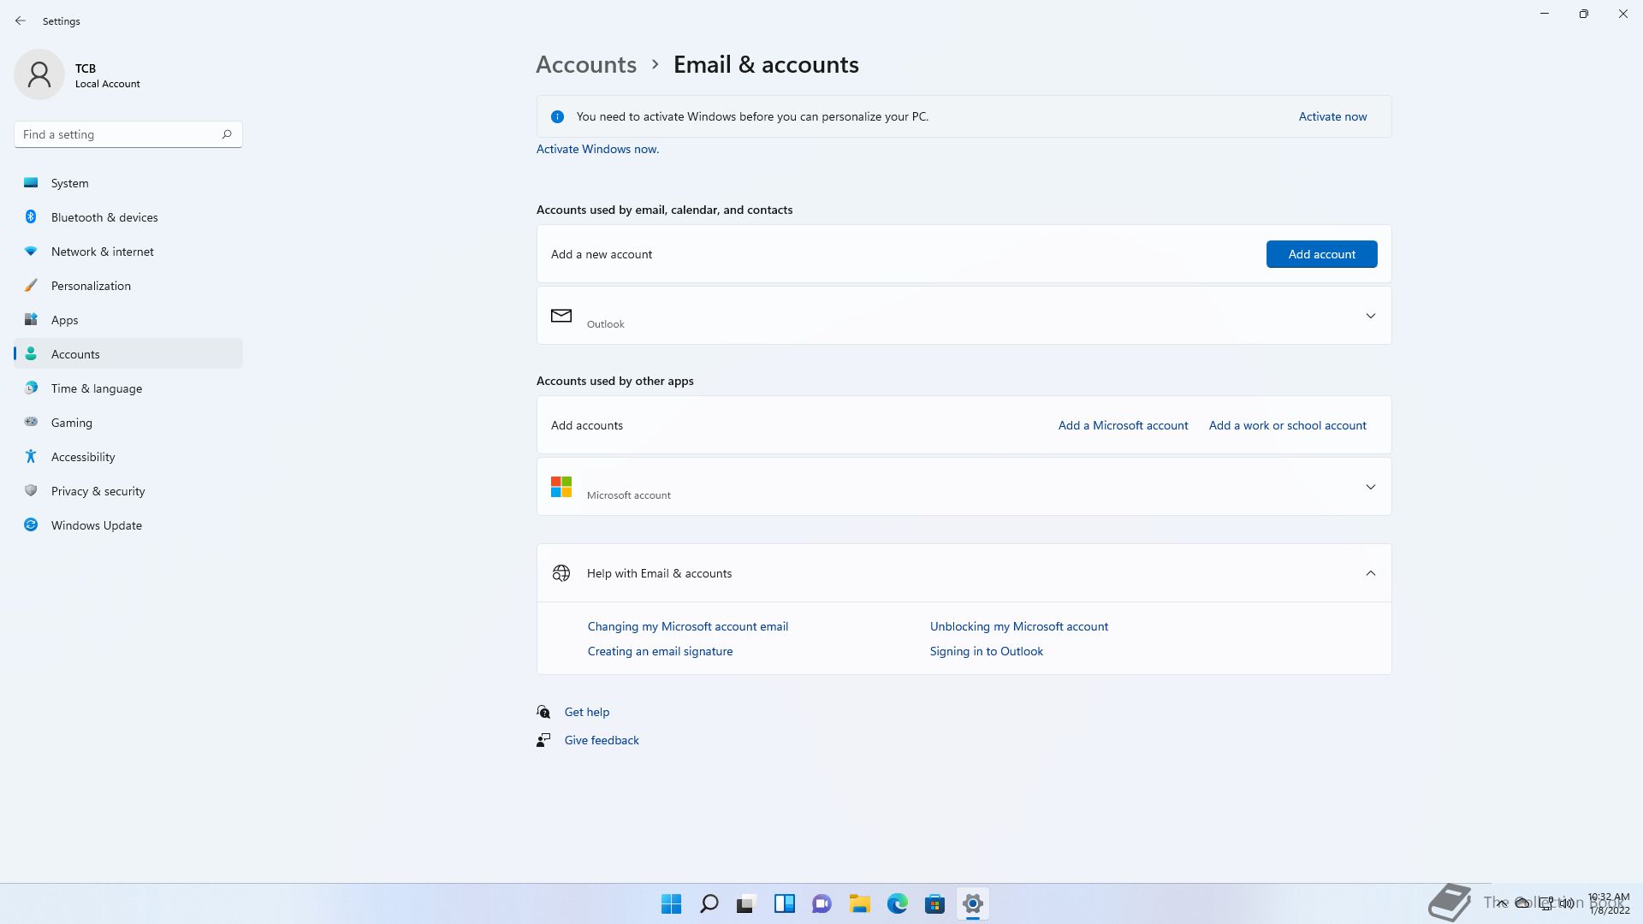
Task: Click Add a work or school account
Action: 1287,425
